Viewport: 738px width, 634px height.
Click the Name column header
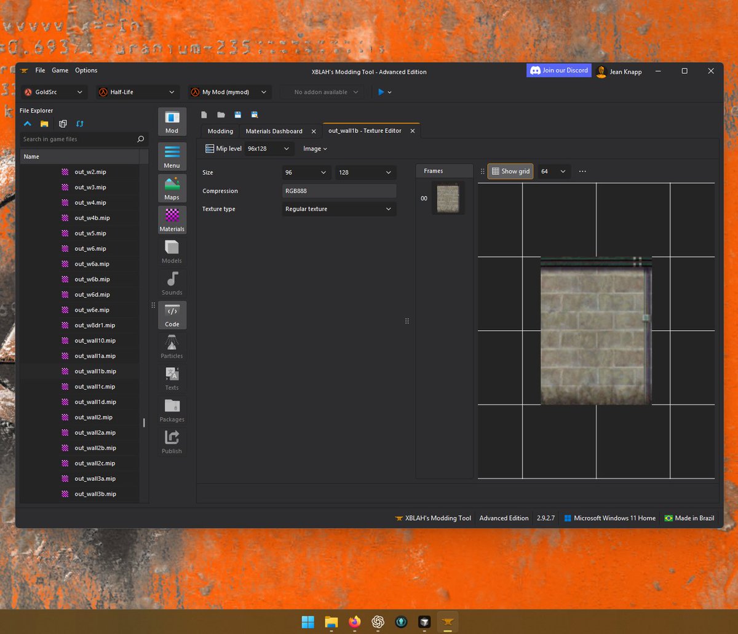[x=80, y=157]
